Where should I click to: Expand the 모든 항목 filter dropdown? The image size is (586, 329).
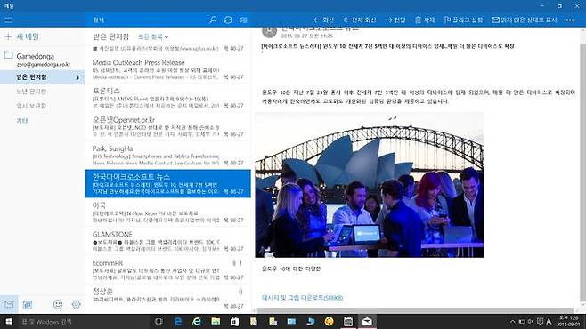pyautogui.click(x=153, y=37)
